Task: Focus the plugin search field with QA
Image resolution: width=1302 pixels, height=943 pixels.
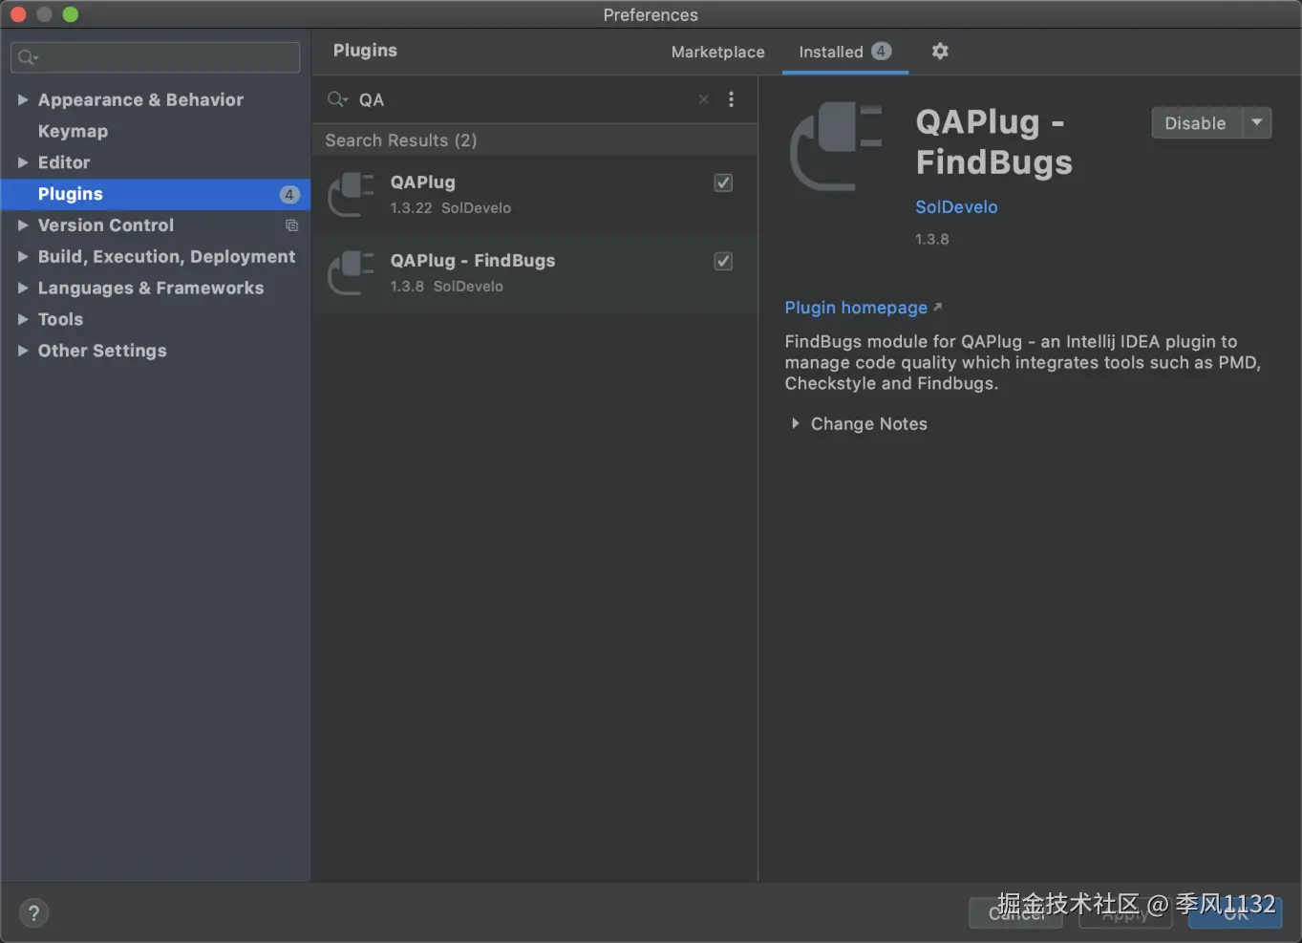Action: click(525, 99)
